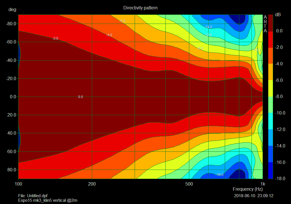This screenshot has height=204, width=291.
Task: Click the vertical 'ARTA' label
Action: (x=265, y=24)
